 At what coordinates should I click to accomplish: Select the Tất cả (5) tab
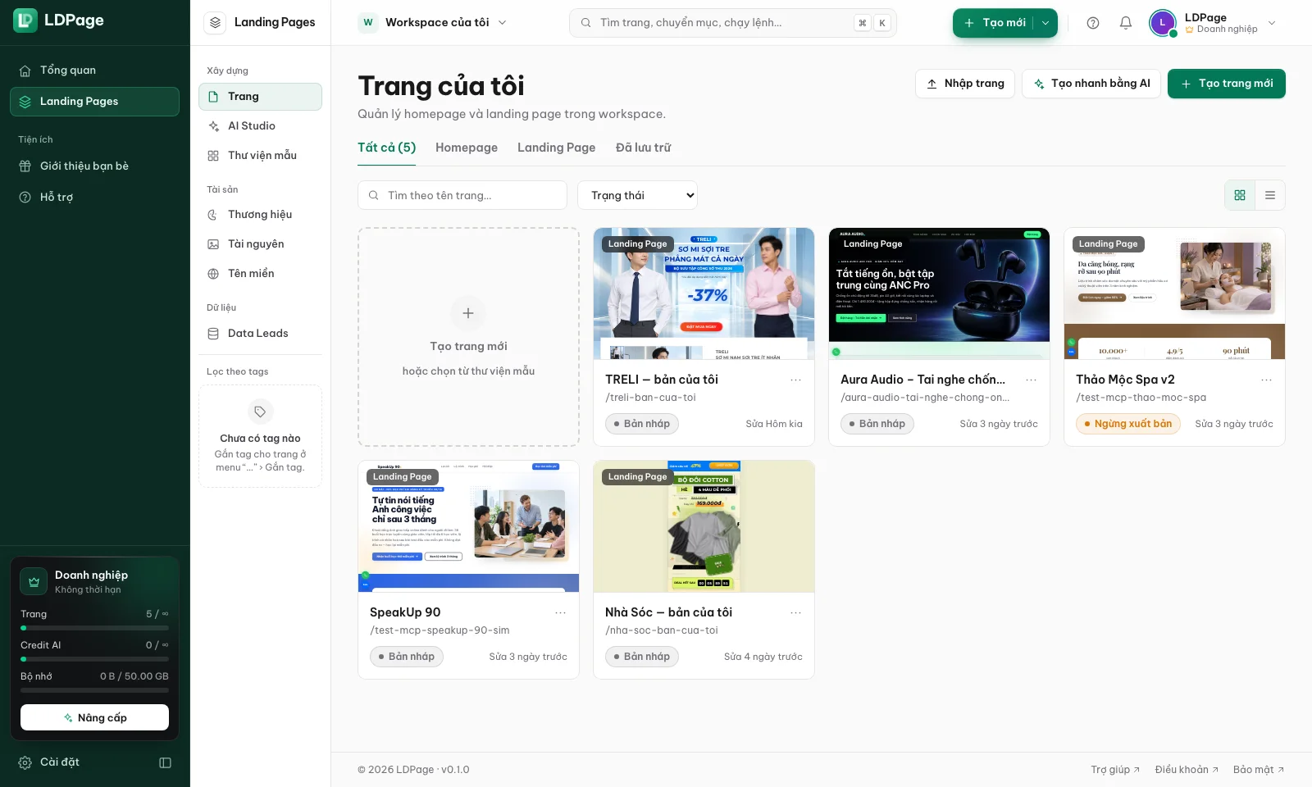pyautogui.click(x=386, y=148)
